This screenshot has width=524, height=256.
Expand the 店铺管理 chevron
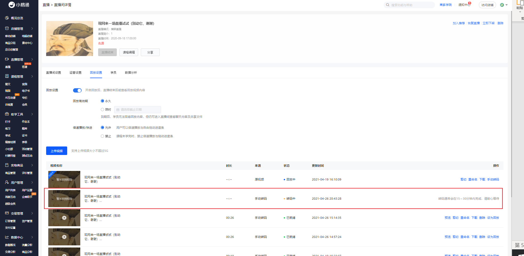coord(32,28)
